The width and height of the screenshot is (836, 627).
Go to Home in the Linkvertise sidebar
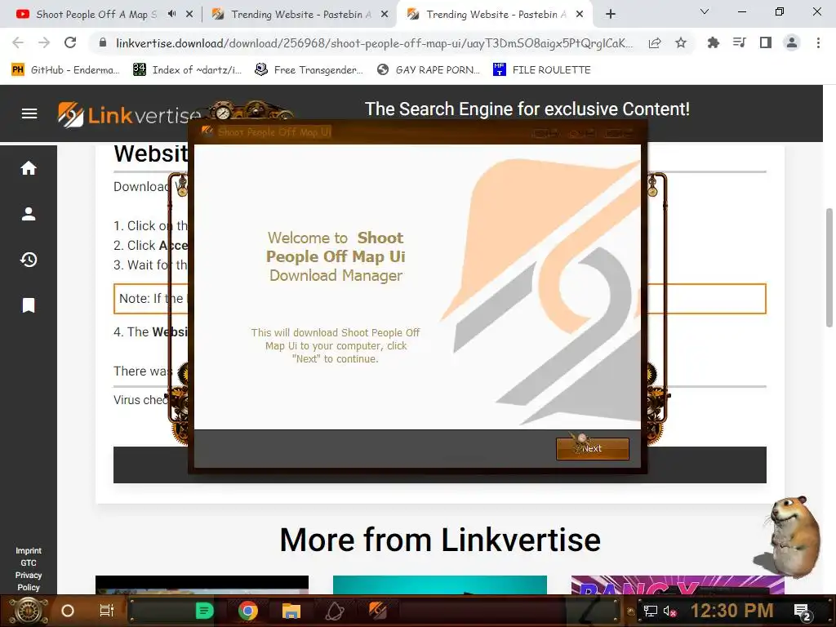pyautogui.click(x=29, y=168)
